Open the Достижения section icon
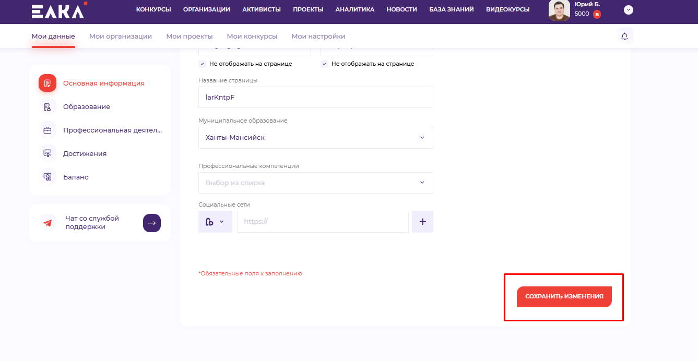This screenshot has height=361, width=698. [x=48, y=154]
